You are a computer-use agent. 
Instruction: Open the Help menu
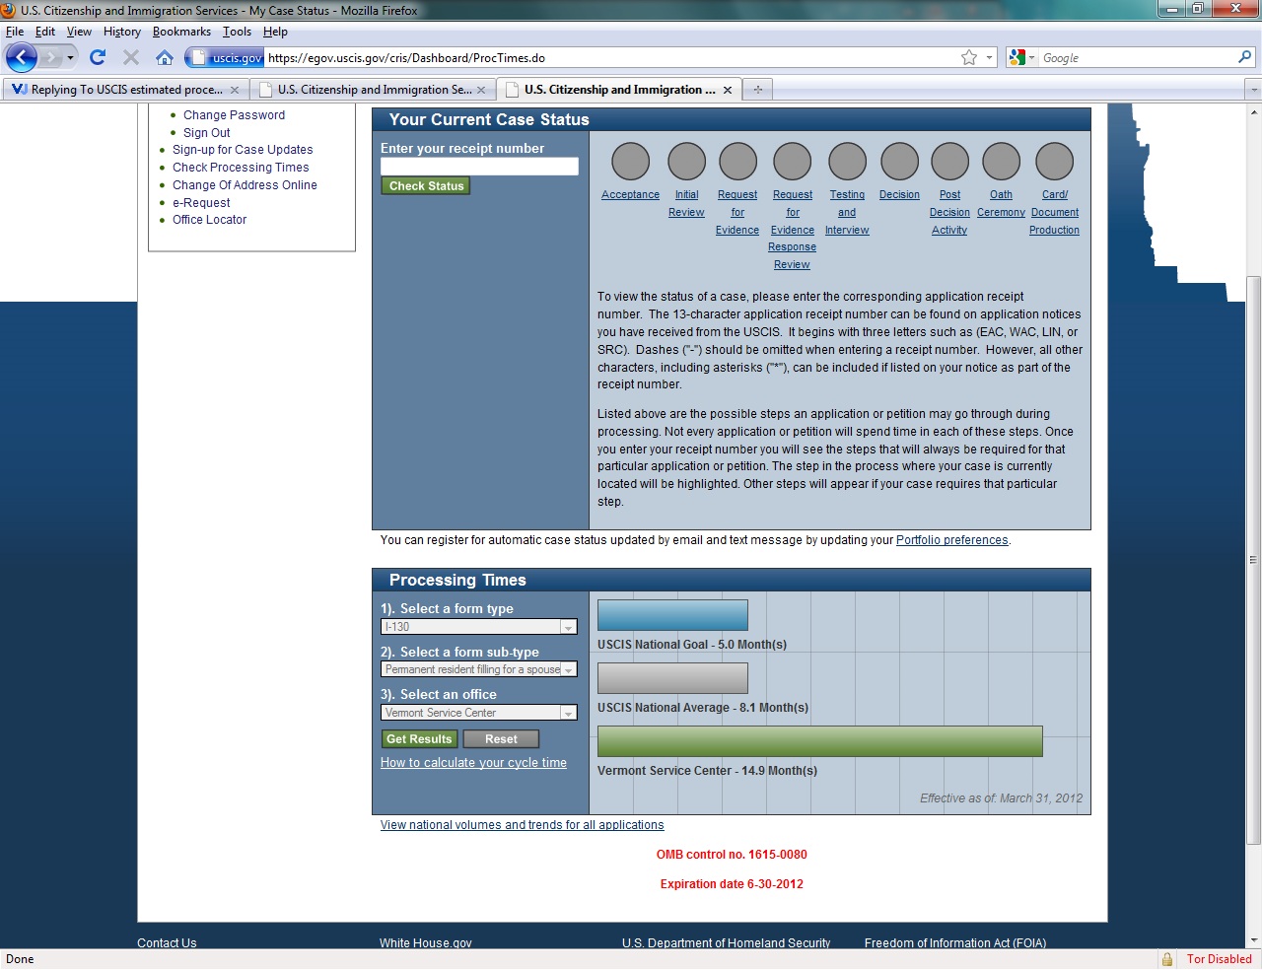(x=275, y=32)
